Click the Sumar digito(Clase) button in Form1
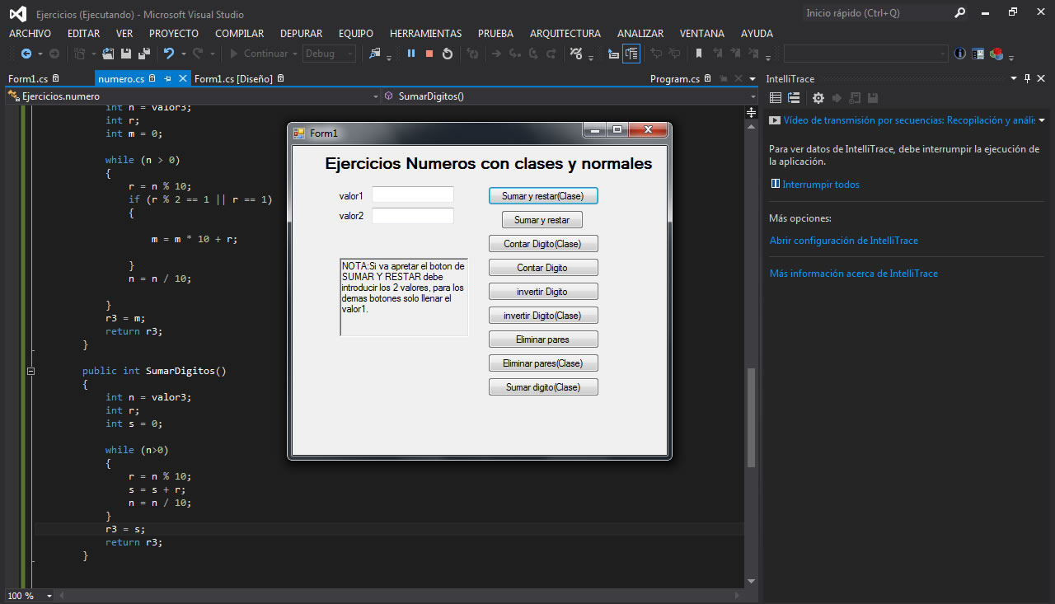 pyautogui.click(x=543, y=387)
